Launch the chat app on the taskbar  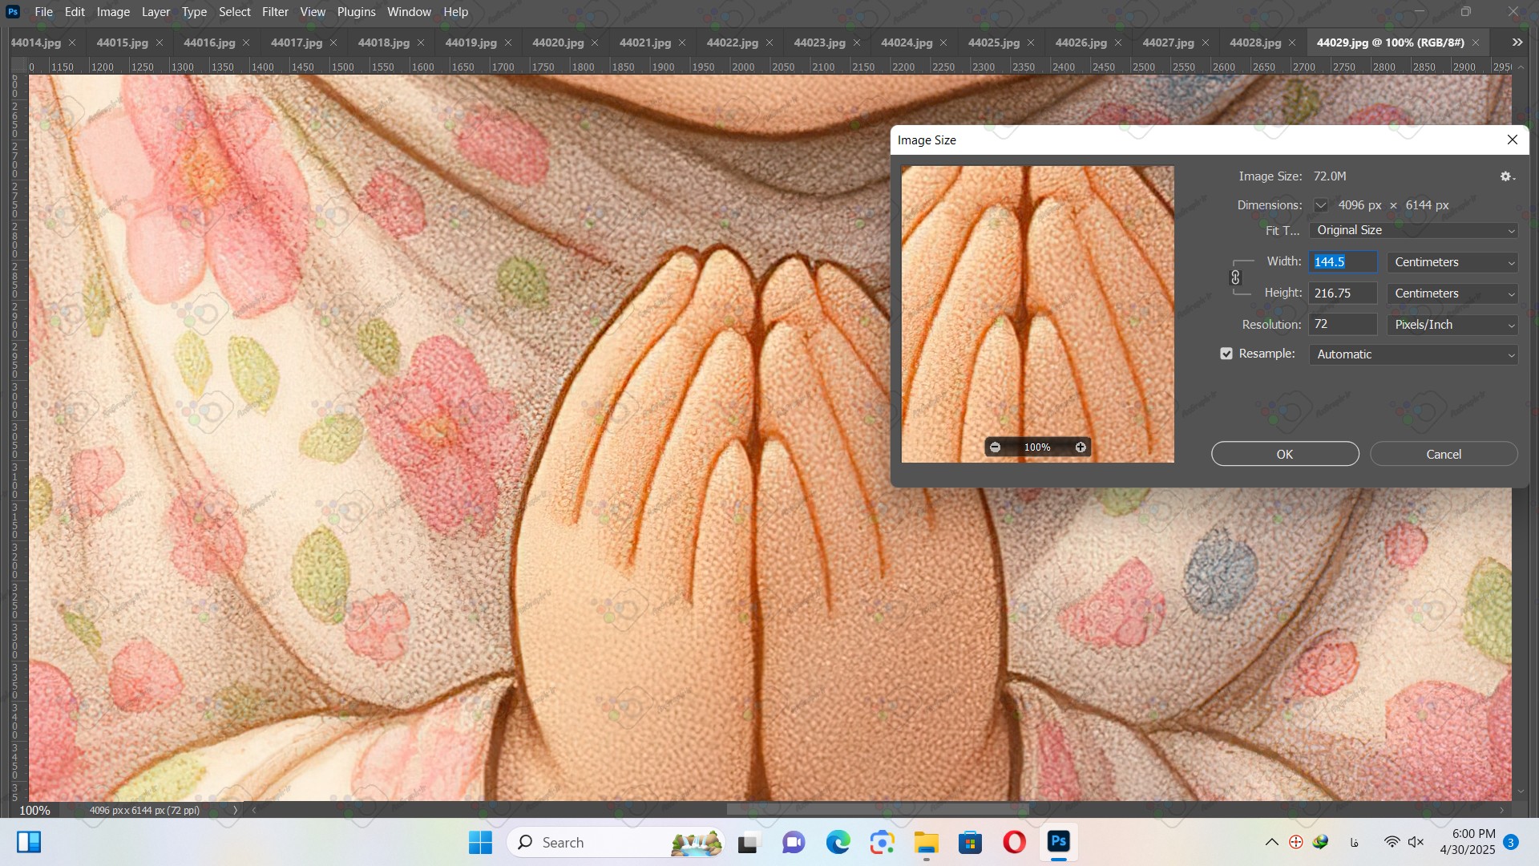tap(794, 842)
